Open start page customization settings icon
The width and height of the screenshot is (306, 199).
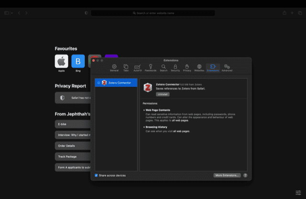(x=298, y=192)
